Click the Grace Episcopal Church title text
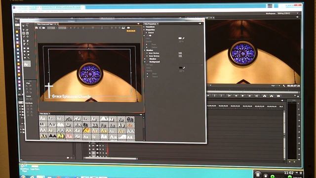The width and height of the screenshot is (316, 178). click(x=71, y=96)
